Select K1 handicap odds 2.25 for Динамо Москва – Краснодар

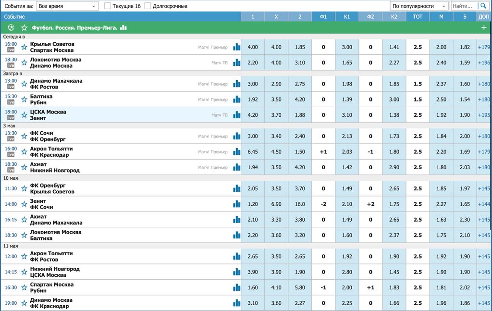pos(347,303)
